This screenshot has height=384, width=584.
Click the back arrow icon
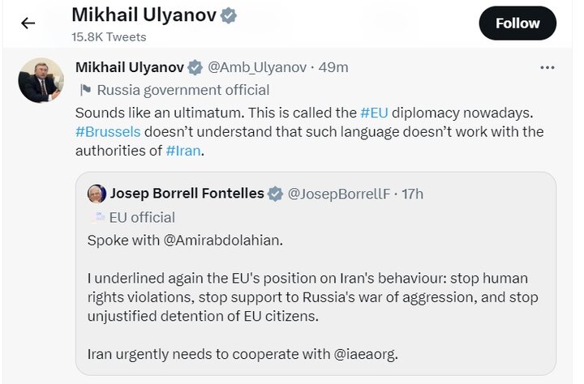pyautogui.click(x=28, y=23)
